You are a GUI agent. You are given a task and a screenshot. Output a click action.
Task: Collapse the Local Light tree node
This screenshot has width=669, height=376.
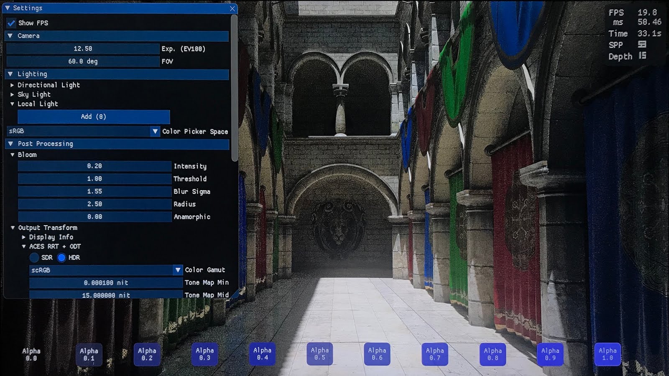click(x=12, y=104)
